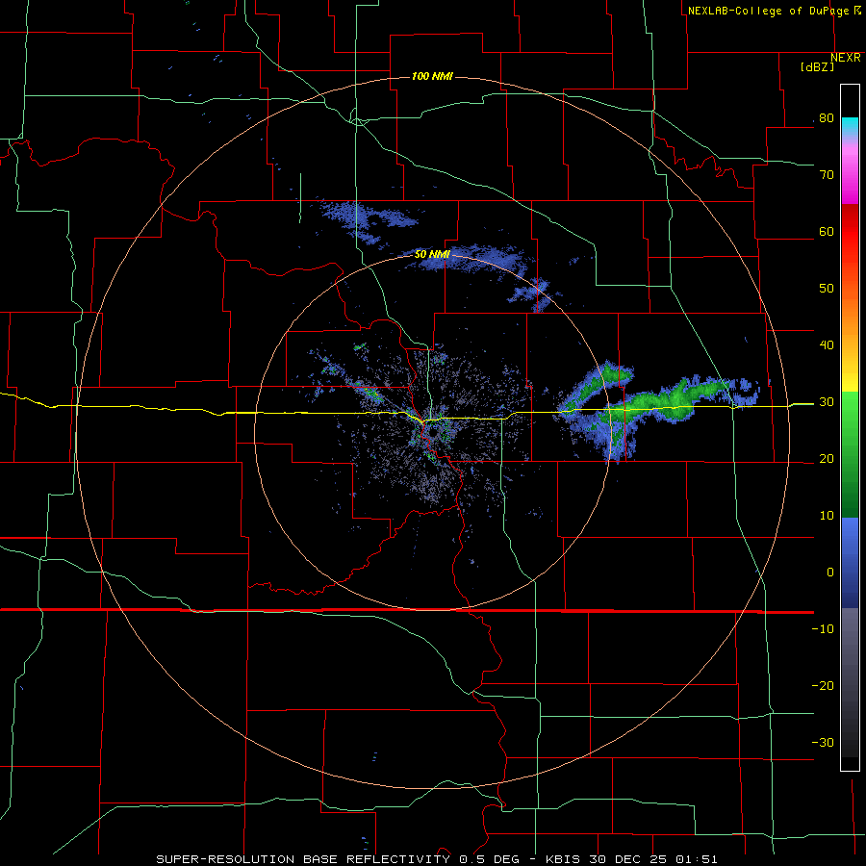Click the -20 value on the dBZ scale
This screenshot has width=866, height=866.
tap(823, 685)
